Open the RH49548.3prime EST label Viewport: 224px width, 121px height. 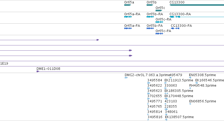point(203,86)
